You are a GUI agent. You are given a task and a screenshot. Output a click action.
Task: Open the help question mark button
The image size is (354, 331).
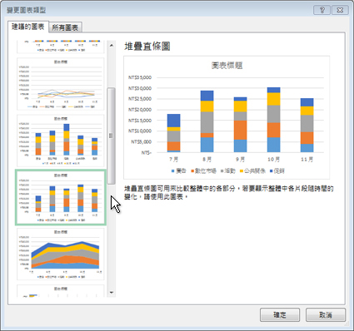pos(322,10)
